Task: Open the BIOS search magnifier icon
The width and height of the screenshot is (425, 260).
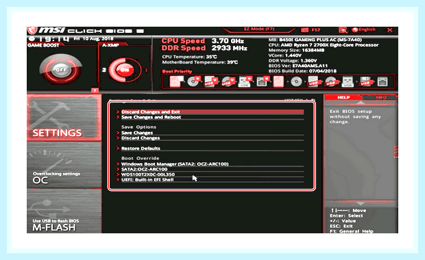Action: pyautogui.click(x=343, y=30)
